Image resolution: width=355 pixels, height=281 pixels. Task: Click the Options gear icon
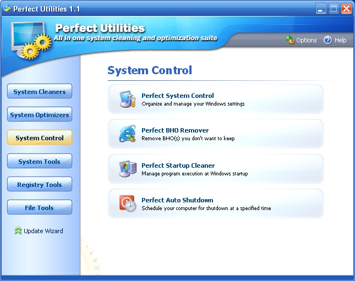coord(290,40)
